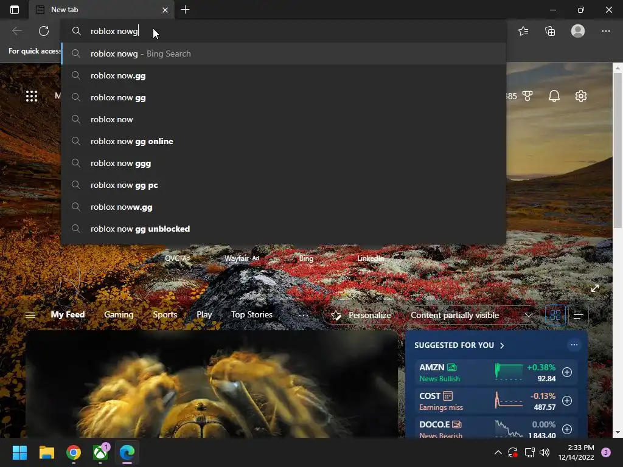Show more feed categories ellipsis
Viewport: 623px width, 467px height.
pyautogui.click(x=303, y=316)
